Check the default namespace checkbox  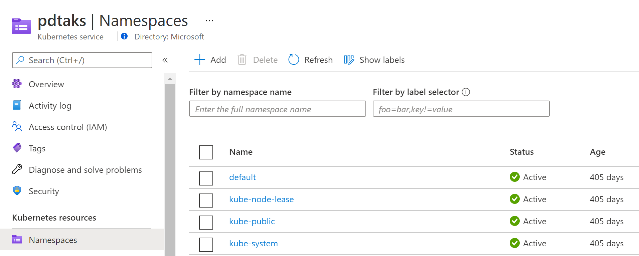(206, 178)
